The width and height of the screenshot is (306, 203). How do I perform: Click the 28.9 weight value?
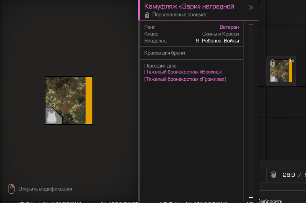tap(289, 175)
